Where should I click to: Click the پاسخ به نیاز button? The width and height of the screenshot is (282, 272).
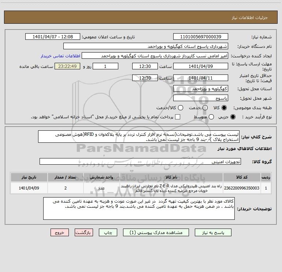pyautogui.click(x=213, y=233)
